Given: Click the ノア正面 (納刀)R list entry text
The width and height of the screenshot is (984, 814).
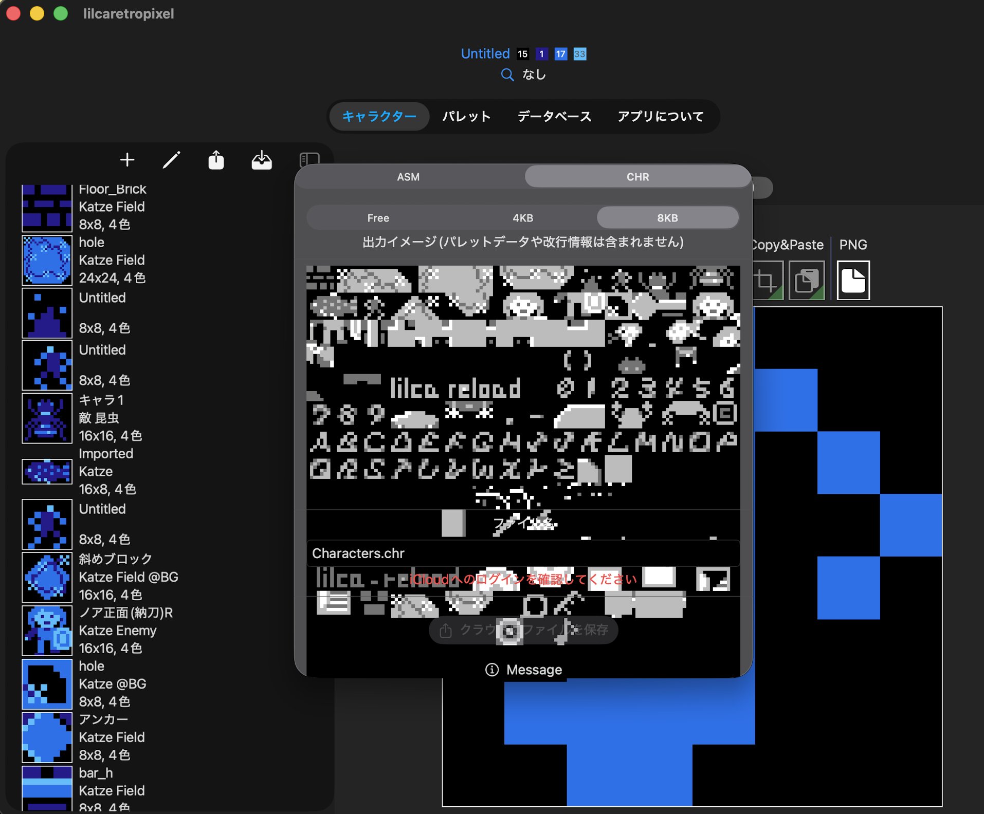Looking at the screenshot, I should pyautogui.click(x=126, y=631).
